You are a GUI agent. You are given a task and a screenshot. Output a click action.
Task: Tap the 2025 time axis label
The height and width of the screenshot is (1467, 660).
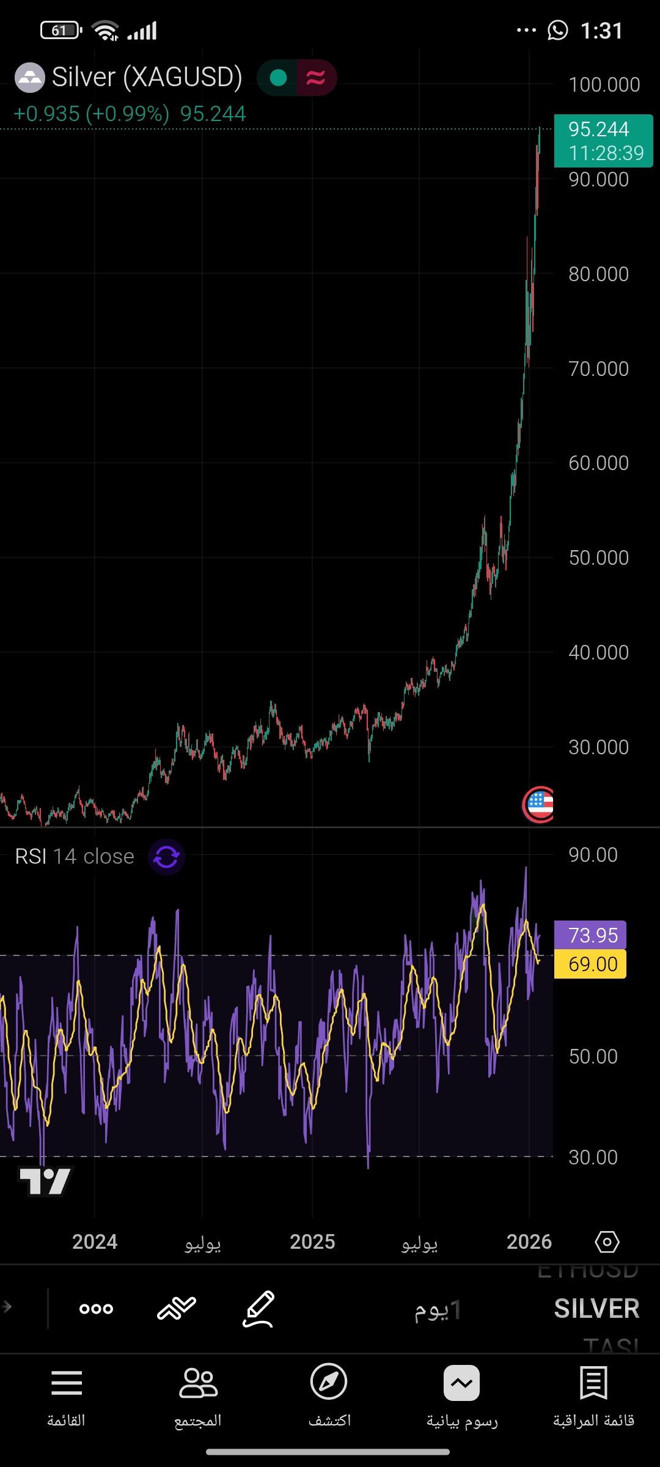[312, 1241]
